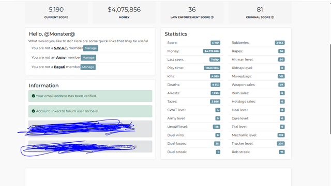Click the Rob streak badge '71'
The image size is (331, 186).
(x=281, y=152)
